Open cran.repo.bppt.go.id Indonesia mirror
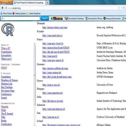The image size is (126, 126). tap(54, 109)
